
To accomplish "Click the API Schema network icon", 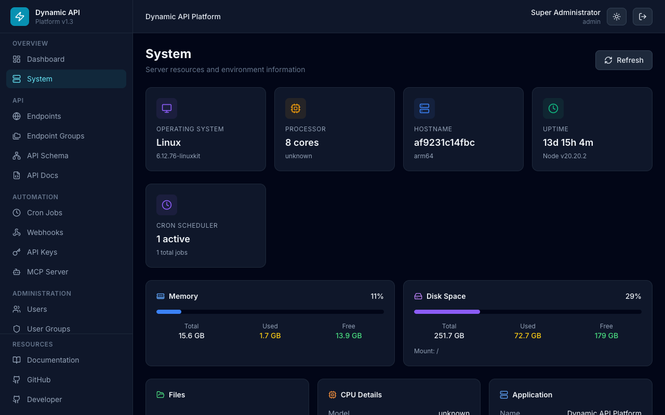I will [17, 156].
